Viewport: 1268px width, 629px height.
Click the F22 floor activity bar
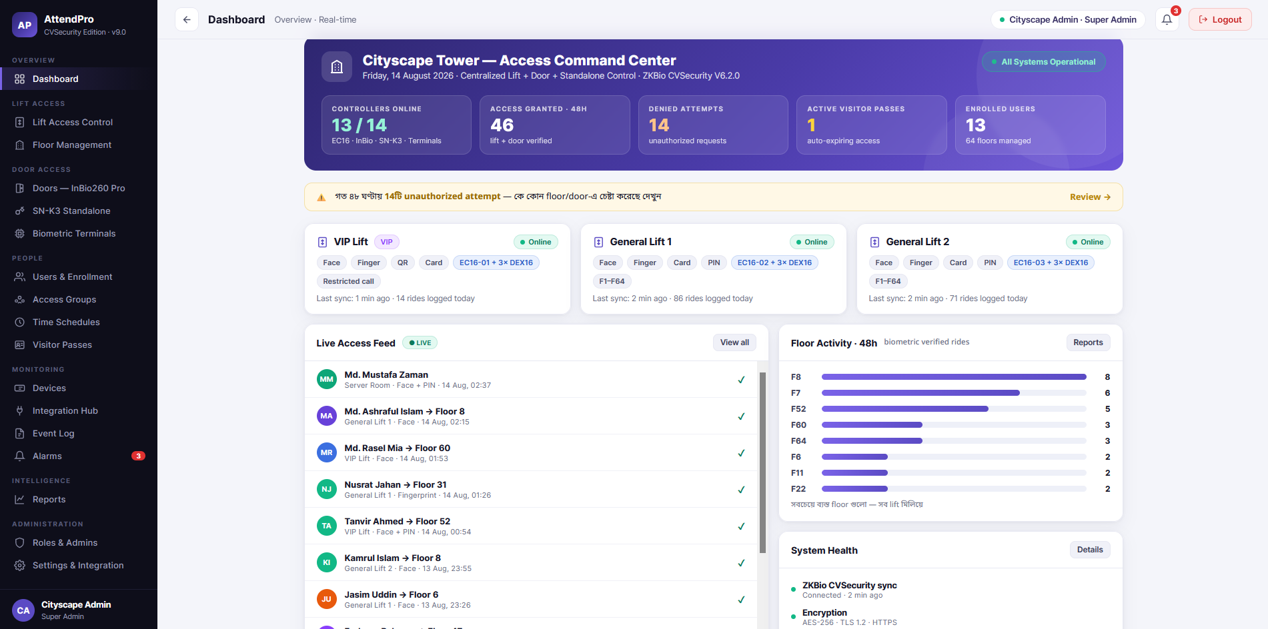[954, 489]
